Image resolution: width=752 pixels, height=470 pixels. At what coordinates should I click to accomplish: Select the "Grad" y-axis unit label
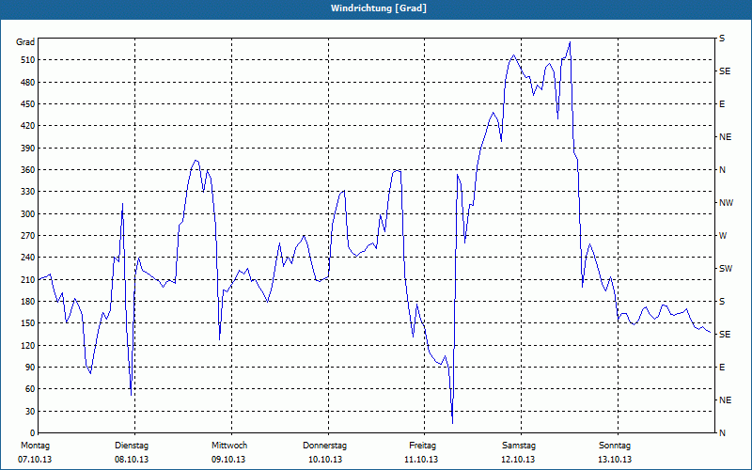[x=25, y=42]
